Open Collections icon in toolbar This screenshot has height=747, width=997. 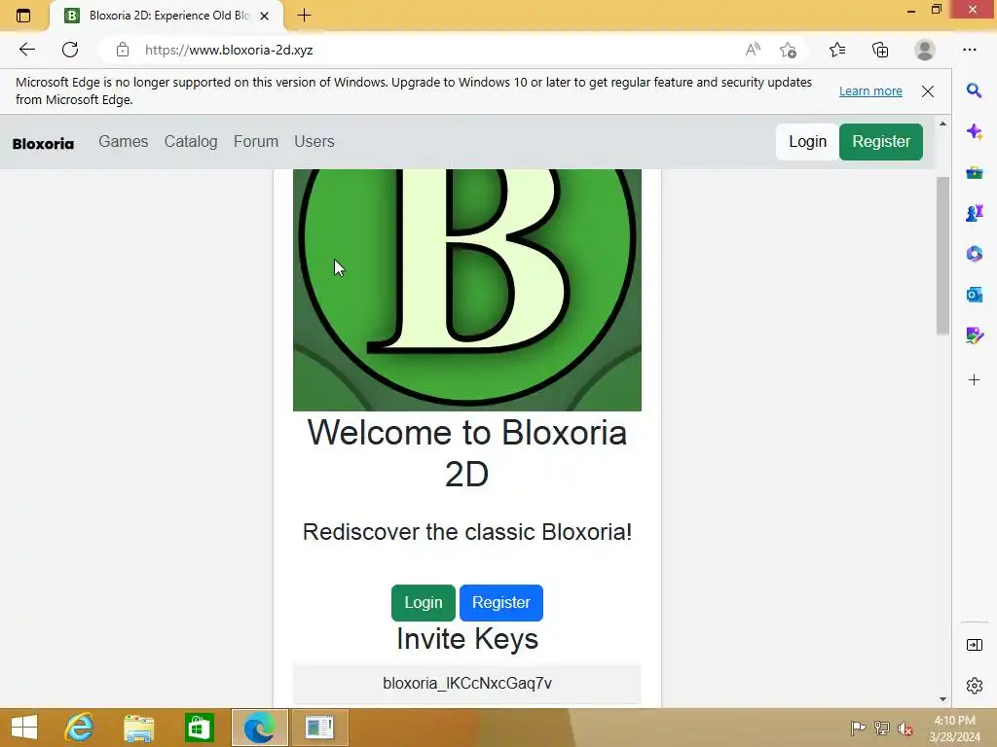point(880,50)
